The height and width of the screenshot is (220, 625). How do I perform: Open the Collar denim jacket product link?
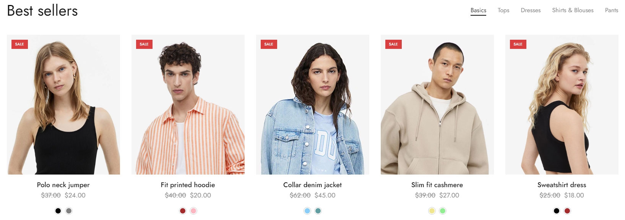(312, 185)
